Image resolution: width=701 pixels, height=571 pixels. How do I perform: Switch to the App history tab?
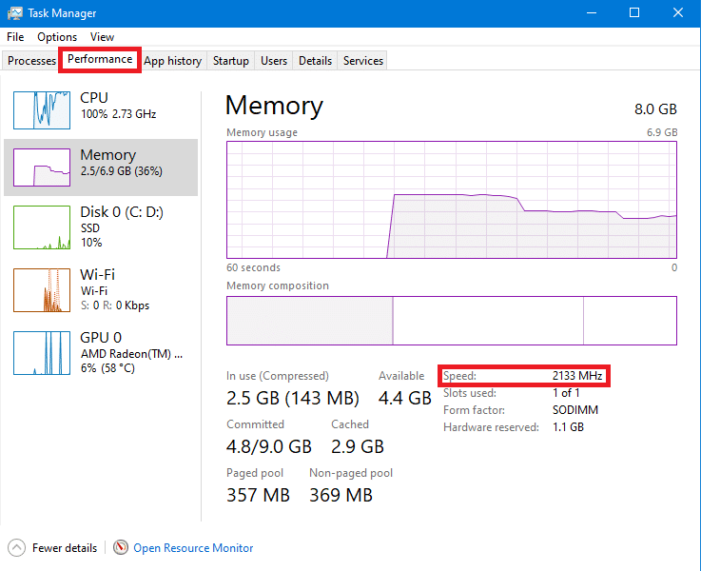[172, 61]
